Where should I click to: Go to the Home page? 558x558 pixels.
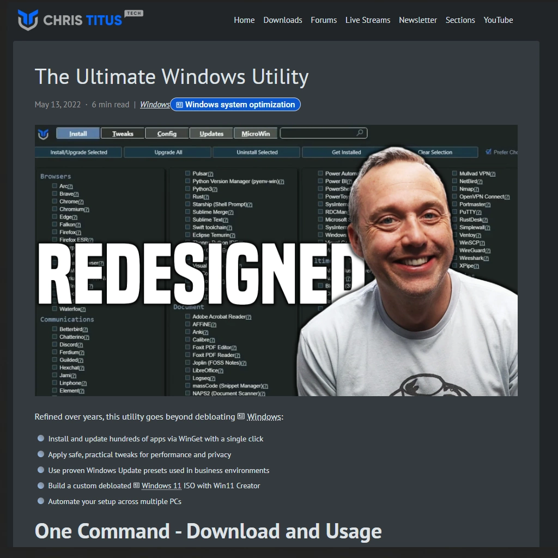coord(244,20)
